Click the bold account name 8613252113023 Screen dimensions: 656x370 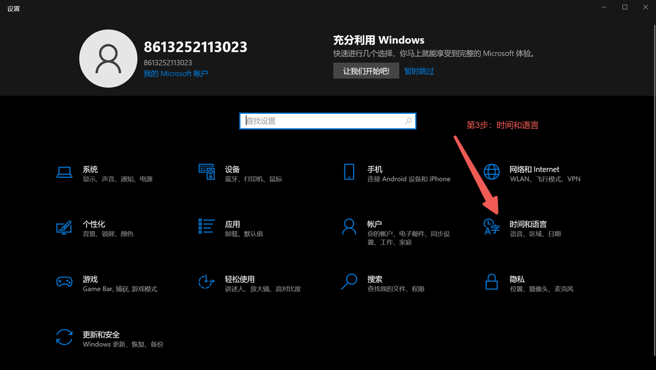[x=195, y=47]
